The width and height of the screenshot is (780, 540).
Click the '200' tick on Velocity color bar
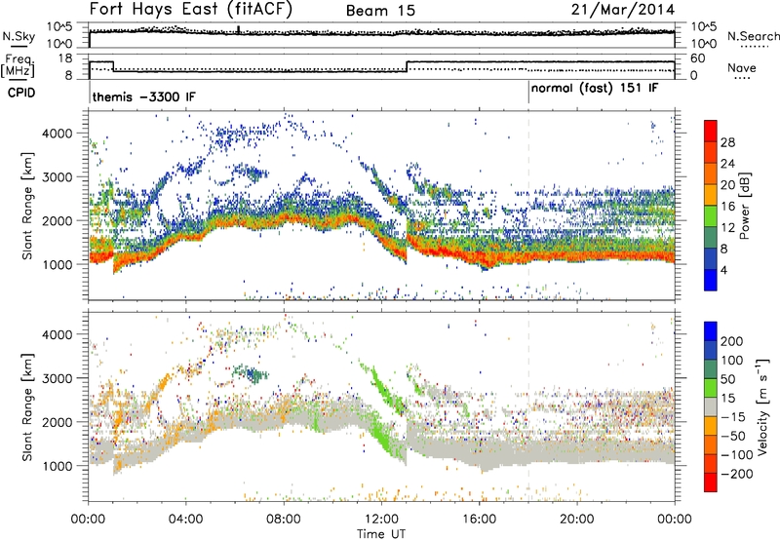coord(732,341)
